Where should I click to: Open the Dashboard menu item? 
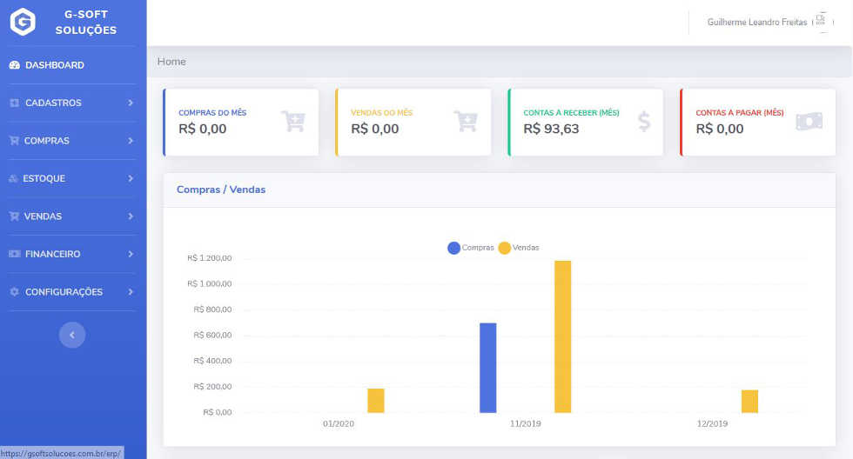pyautogui.click(x=54, y=65)
